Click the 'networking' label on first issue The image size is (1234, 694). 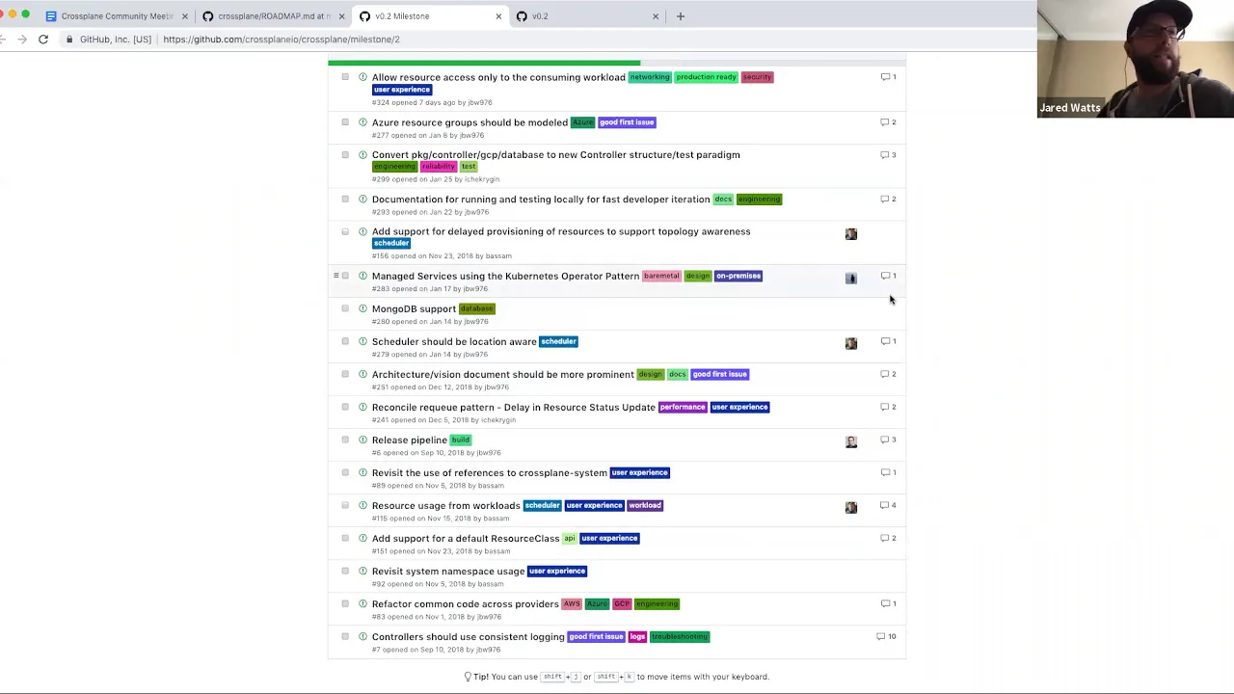650,77
